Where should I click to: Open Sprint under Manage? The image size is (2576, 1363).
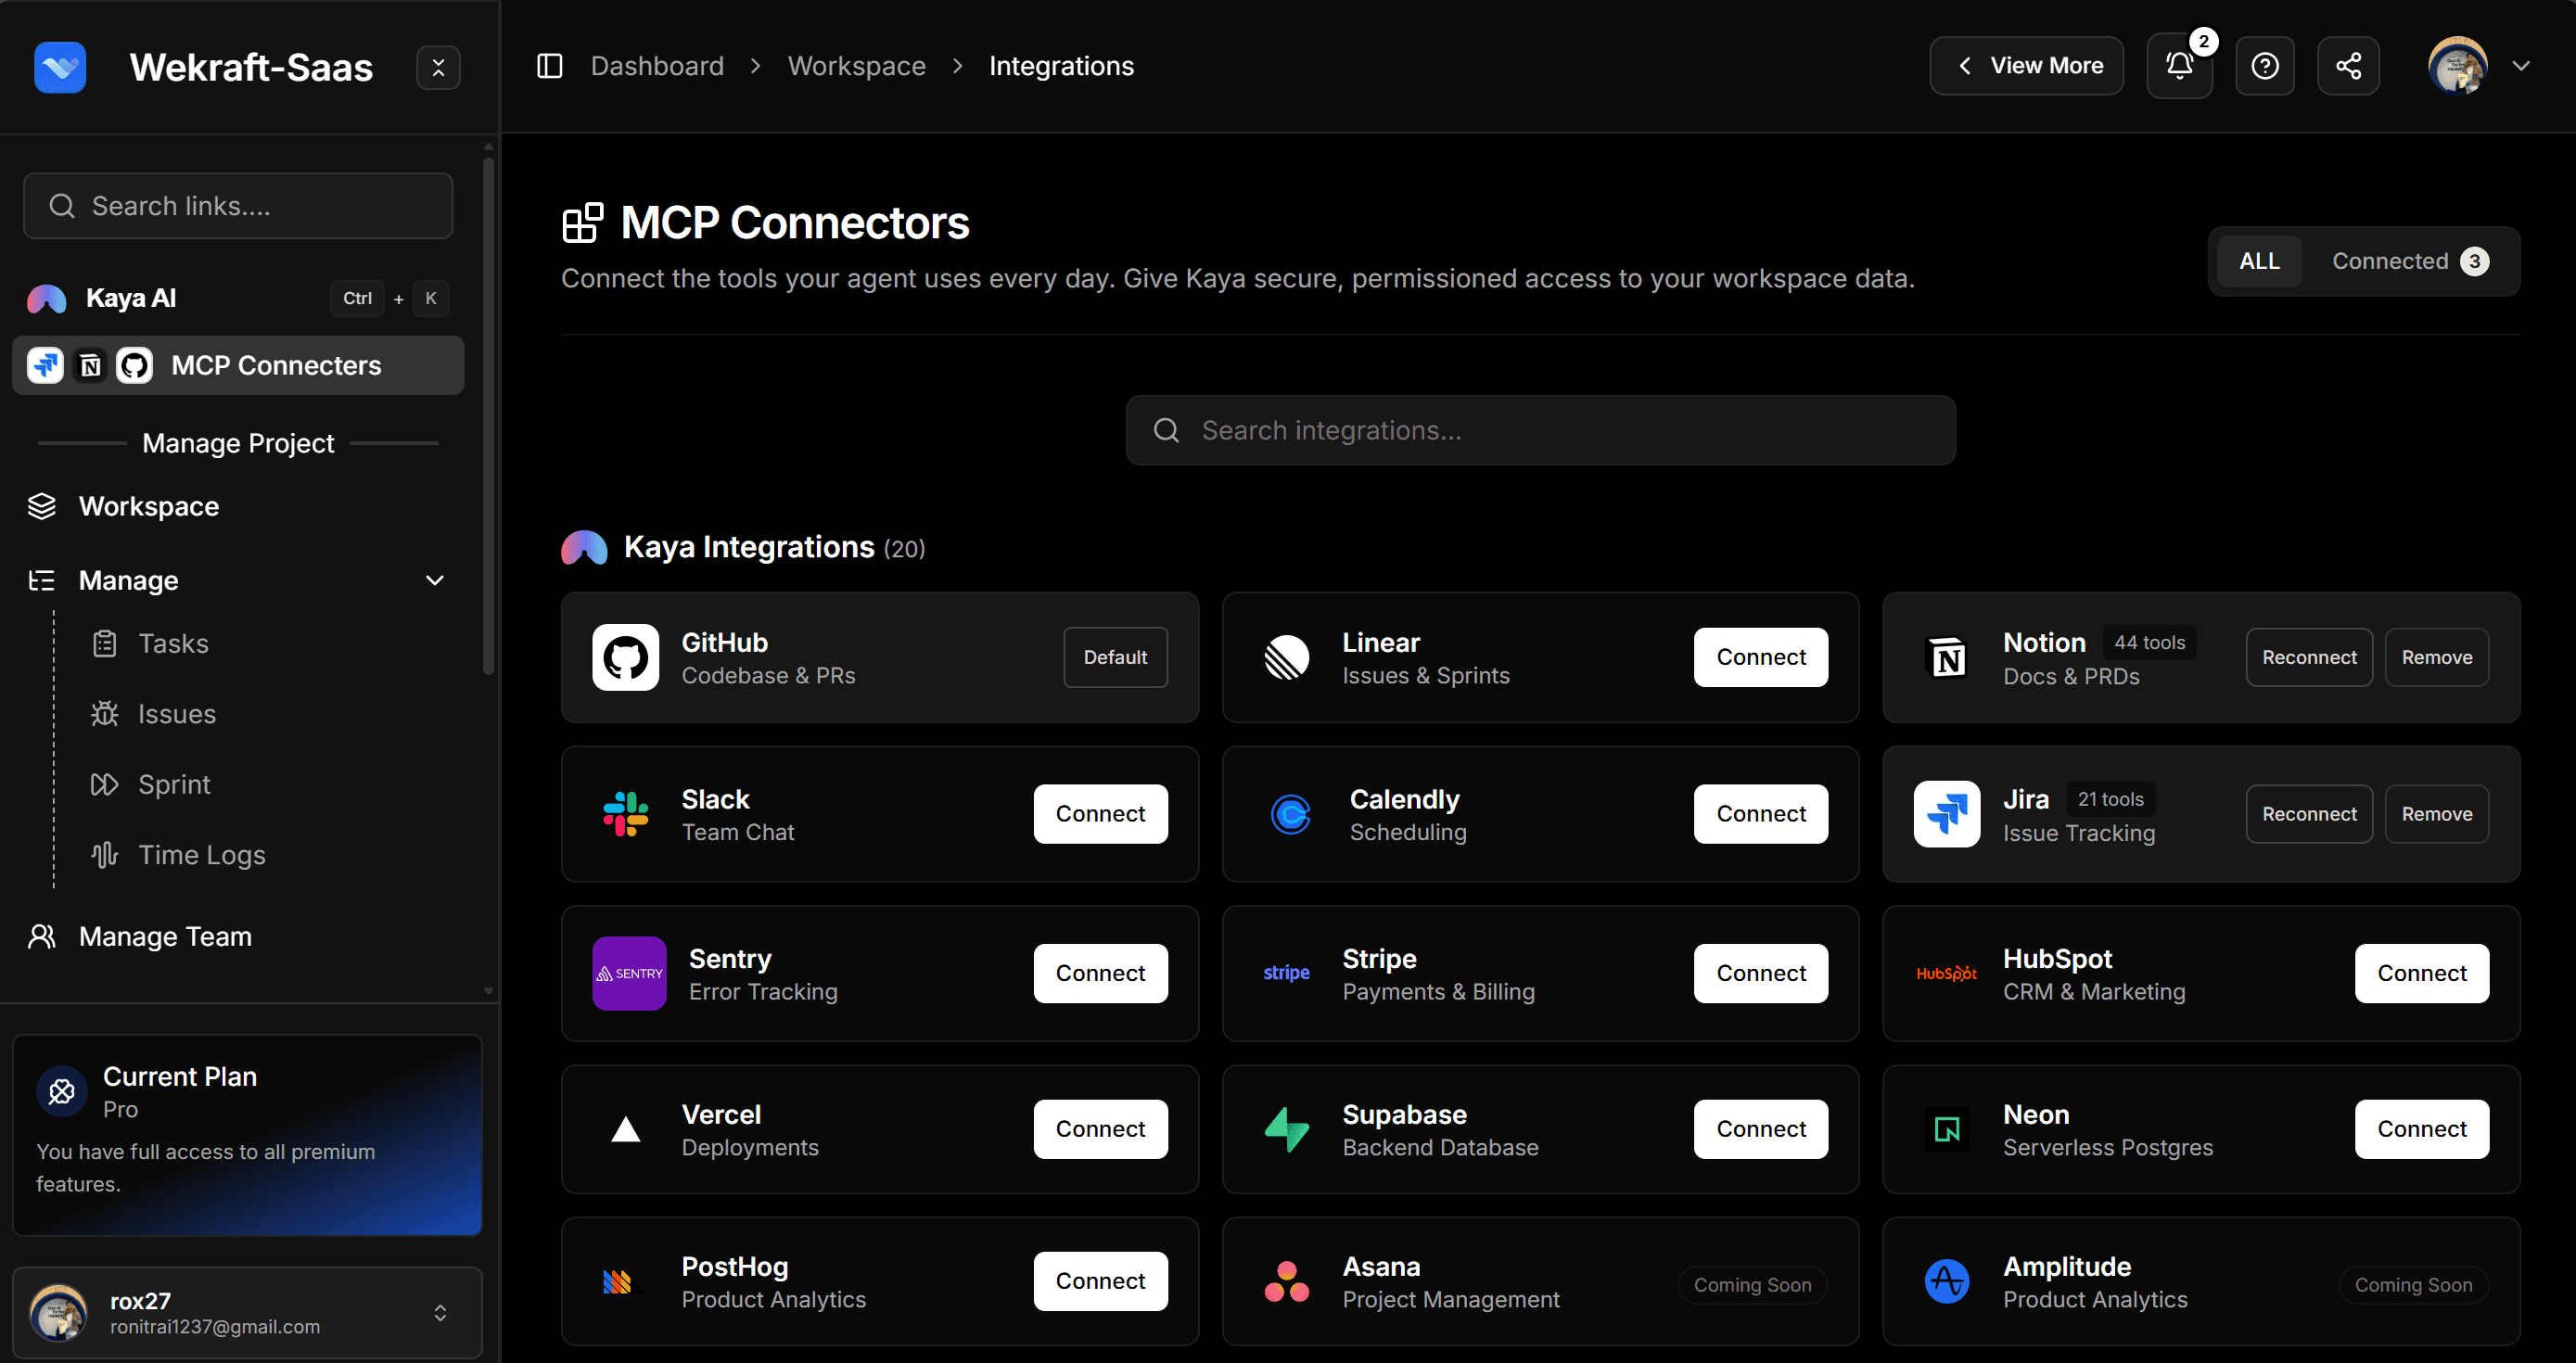point(174,784)
